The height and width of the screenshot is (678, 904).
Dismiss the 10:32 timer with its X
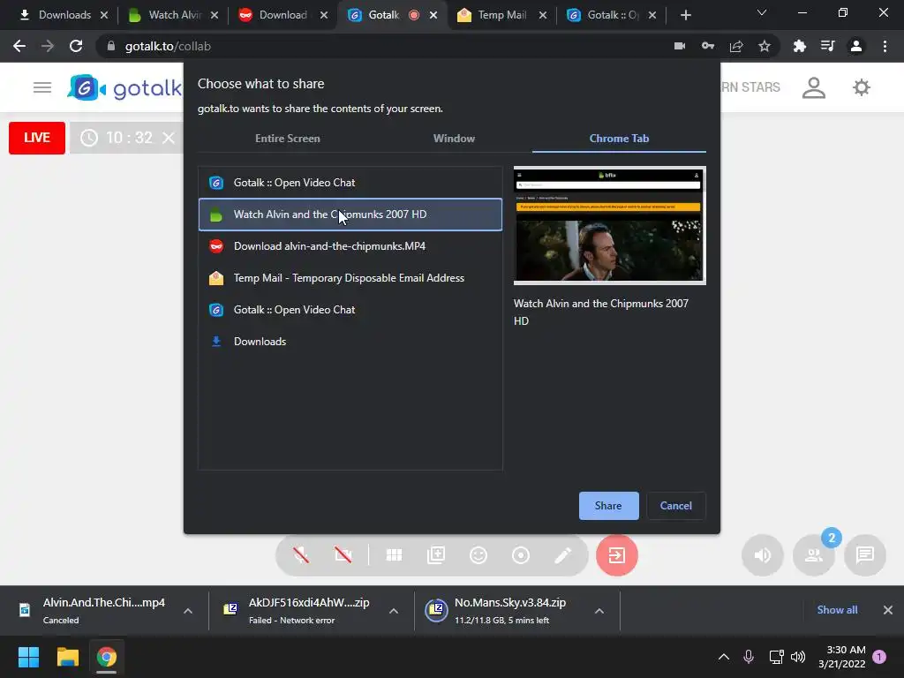169,138
